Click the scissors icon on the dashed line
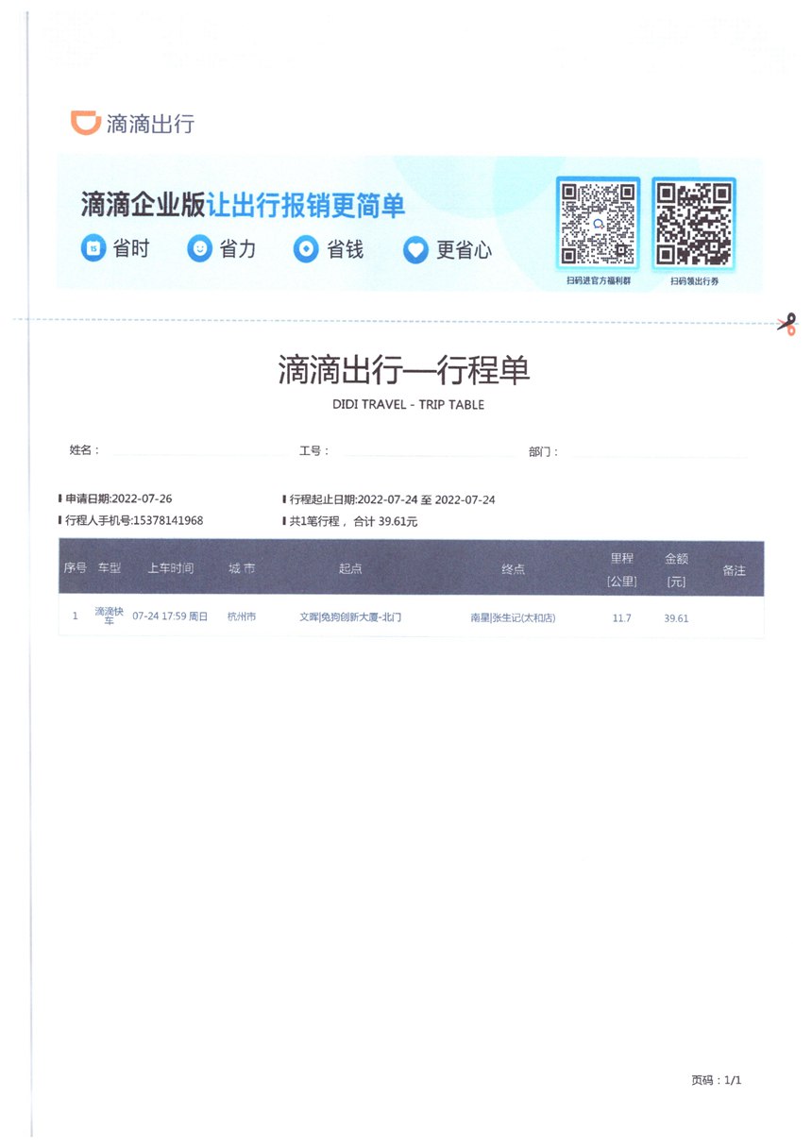812x1148 pixels. (787, 324)
